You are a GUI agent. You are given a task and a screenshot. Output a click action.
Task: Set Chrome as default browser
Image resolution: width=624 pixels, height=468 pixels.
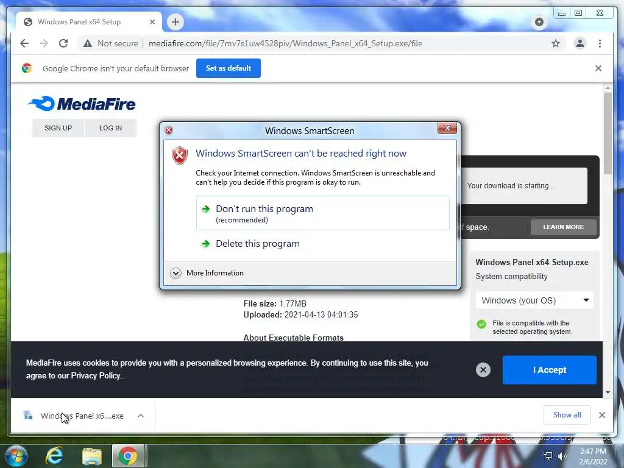click(x=229, y=68)
